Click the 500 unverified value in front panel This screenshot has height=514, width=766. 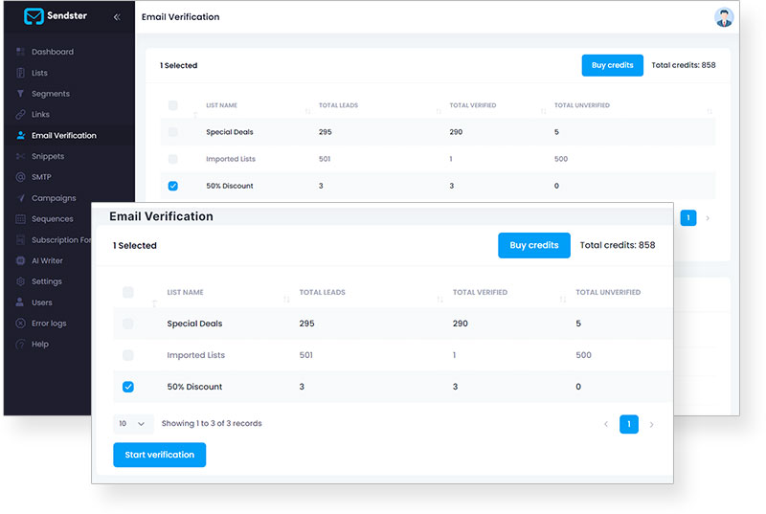[583, 355]
